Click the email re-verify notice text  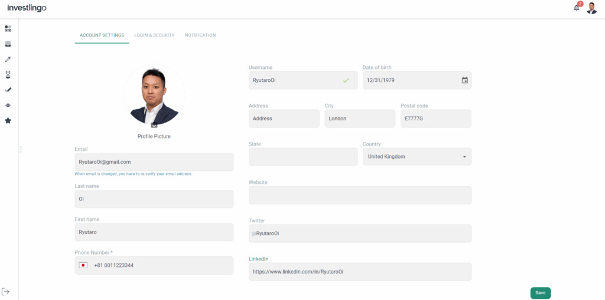coord(134,174)
